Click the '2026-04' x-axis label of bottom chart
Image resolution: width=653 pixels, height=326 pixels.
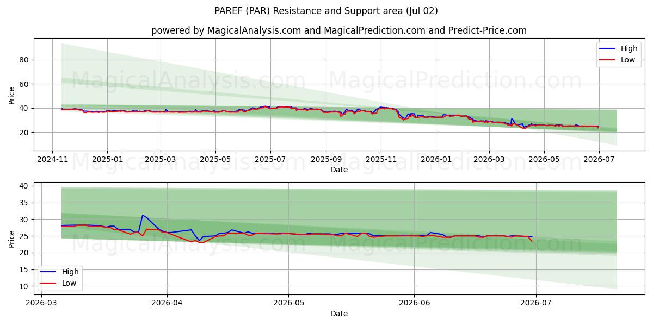(167, 304)
